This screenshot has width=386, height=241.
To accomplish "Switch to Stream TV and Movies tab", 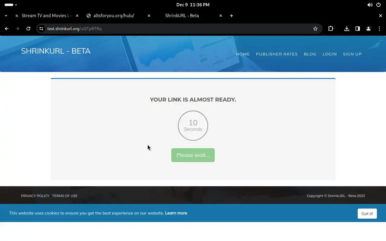I will tap(46, 16).
